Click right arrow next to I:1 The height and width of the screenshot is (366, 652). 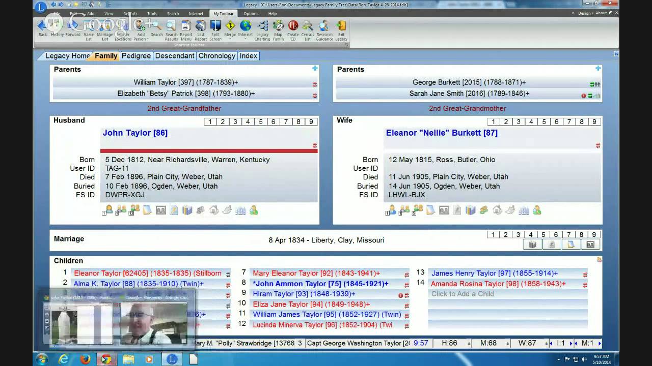(x=570, y=343)
